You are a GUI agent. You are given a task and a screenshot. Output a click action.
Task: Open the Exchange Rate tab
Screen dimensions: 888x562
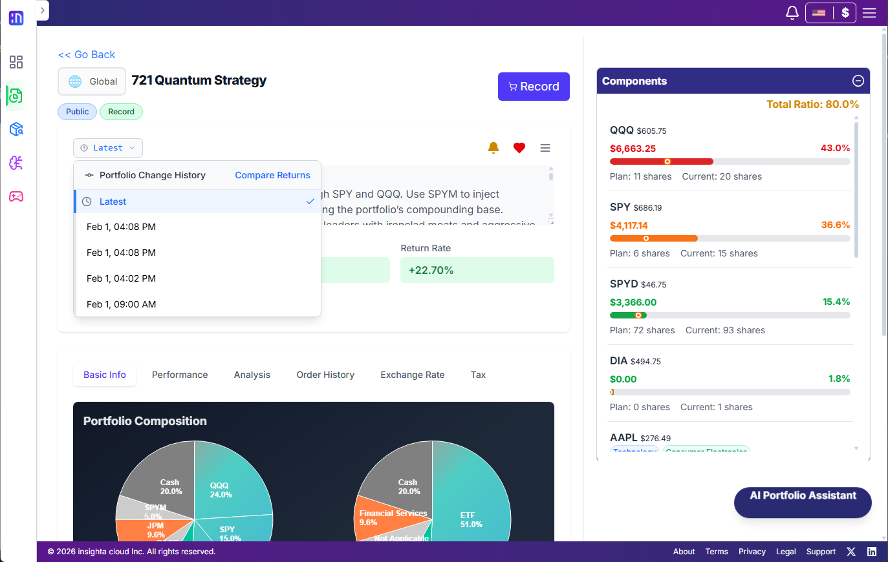pyautogui.click(x=413, y=375)
